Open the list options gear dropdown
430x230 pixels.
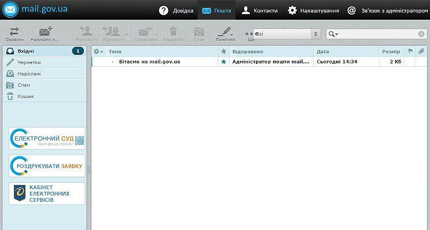tap(98, 52)
